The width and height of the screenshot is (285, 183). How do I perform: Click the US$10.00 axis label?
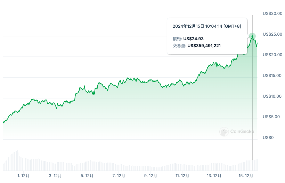272,96
